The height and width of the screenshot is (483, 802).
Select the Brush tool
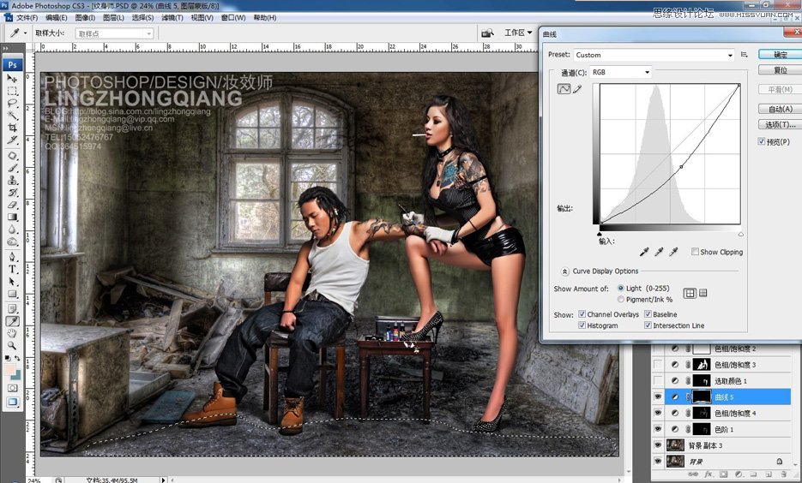(x=12, y=168)
